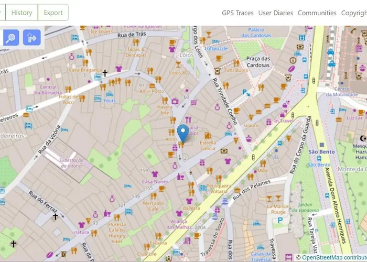Open the Export tab
367x262 pixels.
[x=53, y=13]
